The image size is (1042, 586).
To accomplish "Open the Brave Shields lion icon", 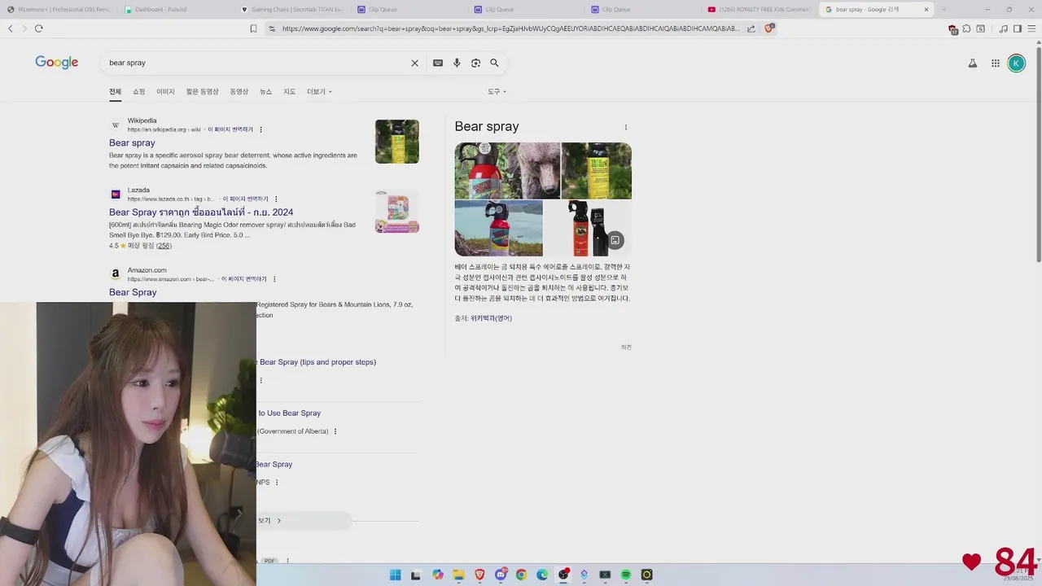I will 769,28.
